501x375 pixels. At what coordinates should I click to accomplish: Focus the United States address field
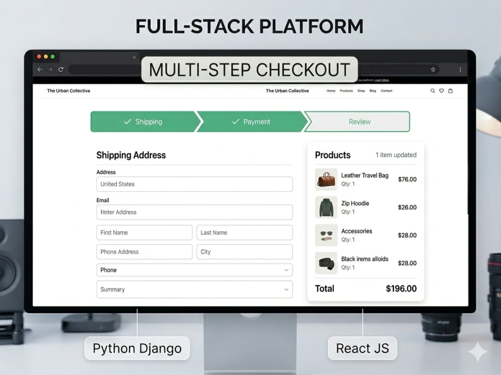(x=194, y=184)
